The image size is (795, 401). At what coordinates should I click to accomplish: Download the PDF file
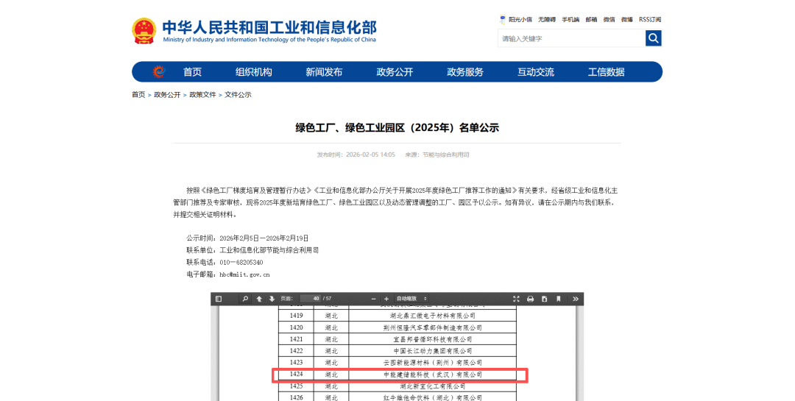click(x=544, y=299)
